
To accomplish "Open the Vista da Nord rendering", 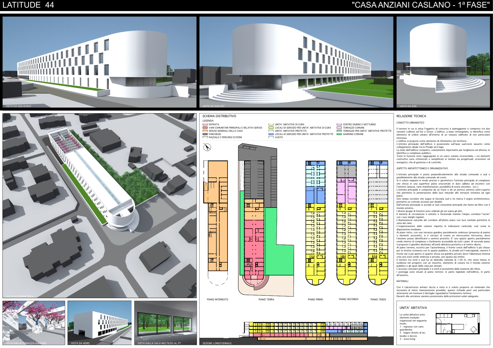I will coord(100,323).
